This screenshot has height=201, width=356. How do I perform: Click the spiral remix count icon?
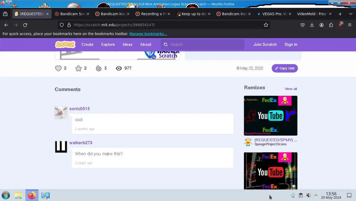coord(99,68)
